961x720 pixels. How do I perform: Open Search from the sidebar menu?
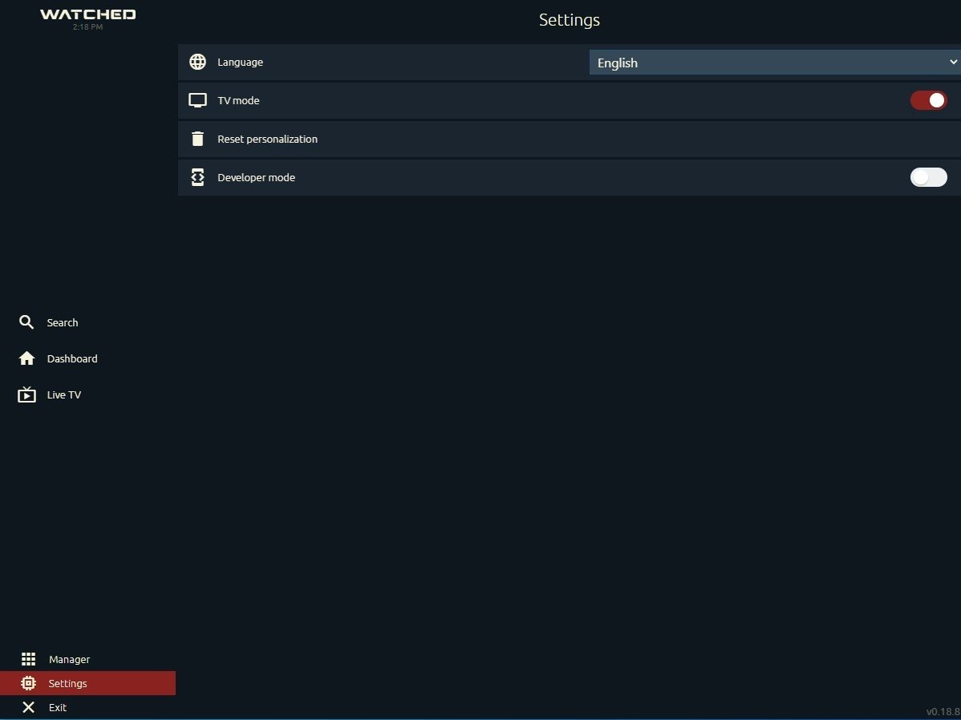(x=63, y=322)
